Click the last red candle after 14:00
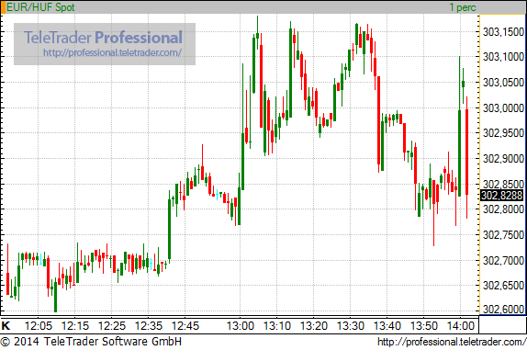This screenshot has width=527, height=350. pos(466,152)
